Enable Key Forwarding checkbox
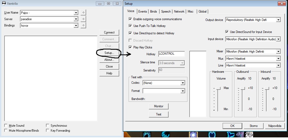Image resolution: width=288 pixels, height=140 pixels. 48,131
